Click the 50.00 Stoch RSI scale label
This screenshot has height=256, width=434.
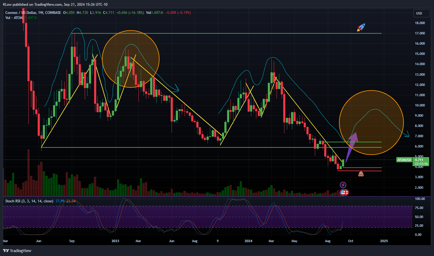[419, 217]
